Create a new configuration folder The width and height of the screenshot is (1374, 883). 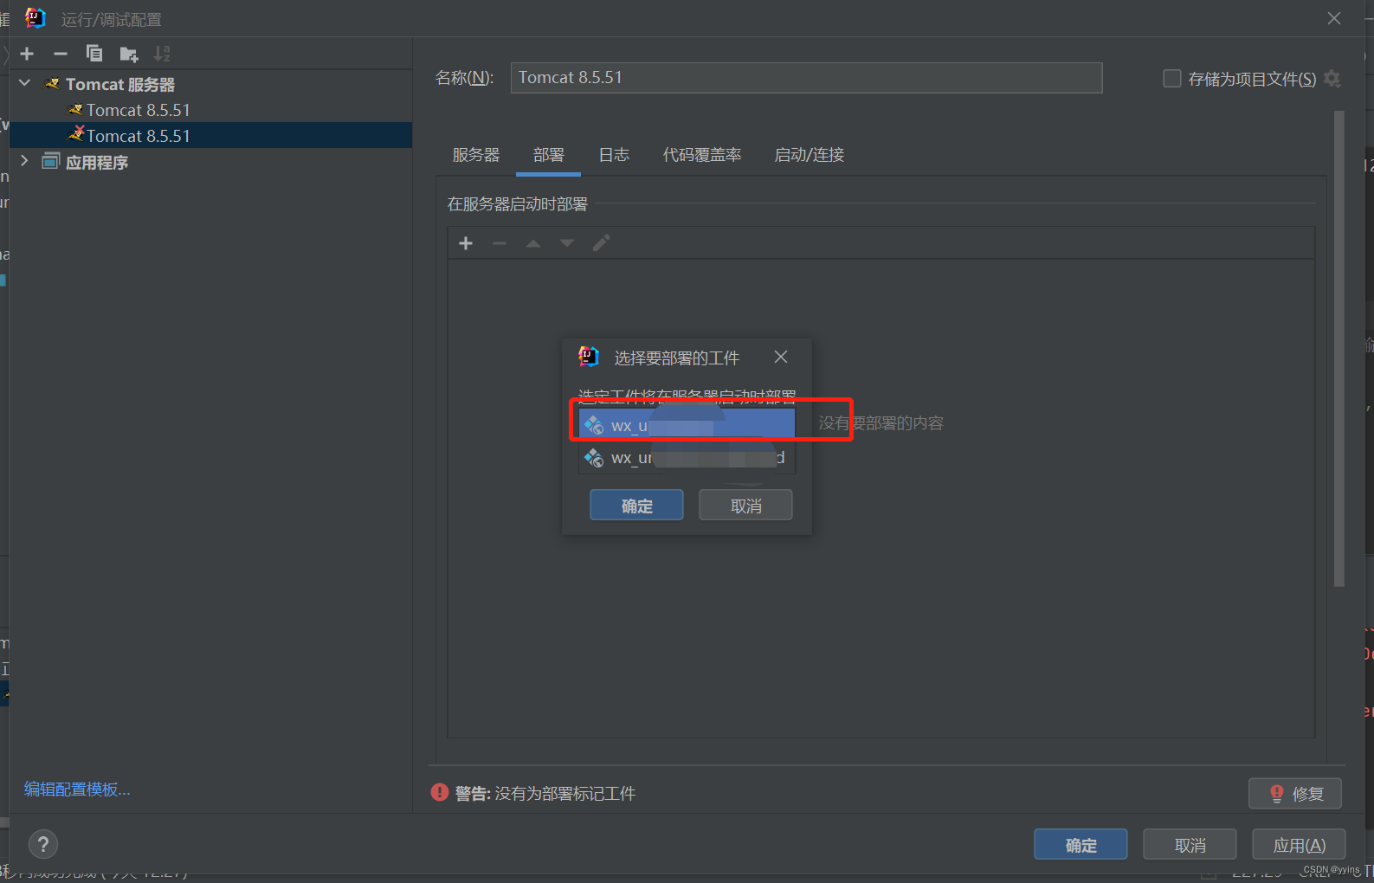pyautogui.click(x=129, y=55)
